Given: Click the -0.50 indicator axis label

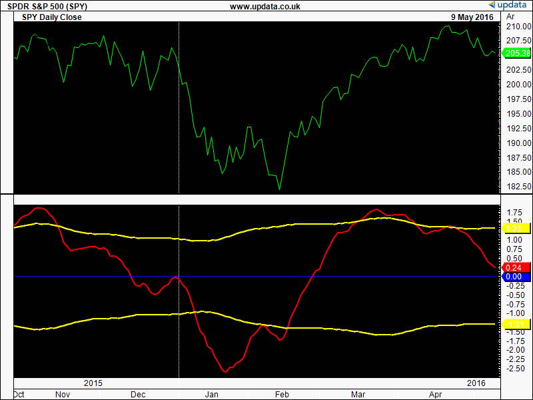Looking at the screenshot, I should point(515,295).
